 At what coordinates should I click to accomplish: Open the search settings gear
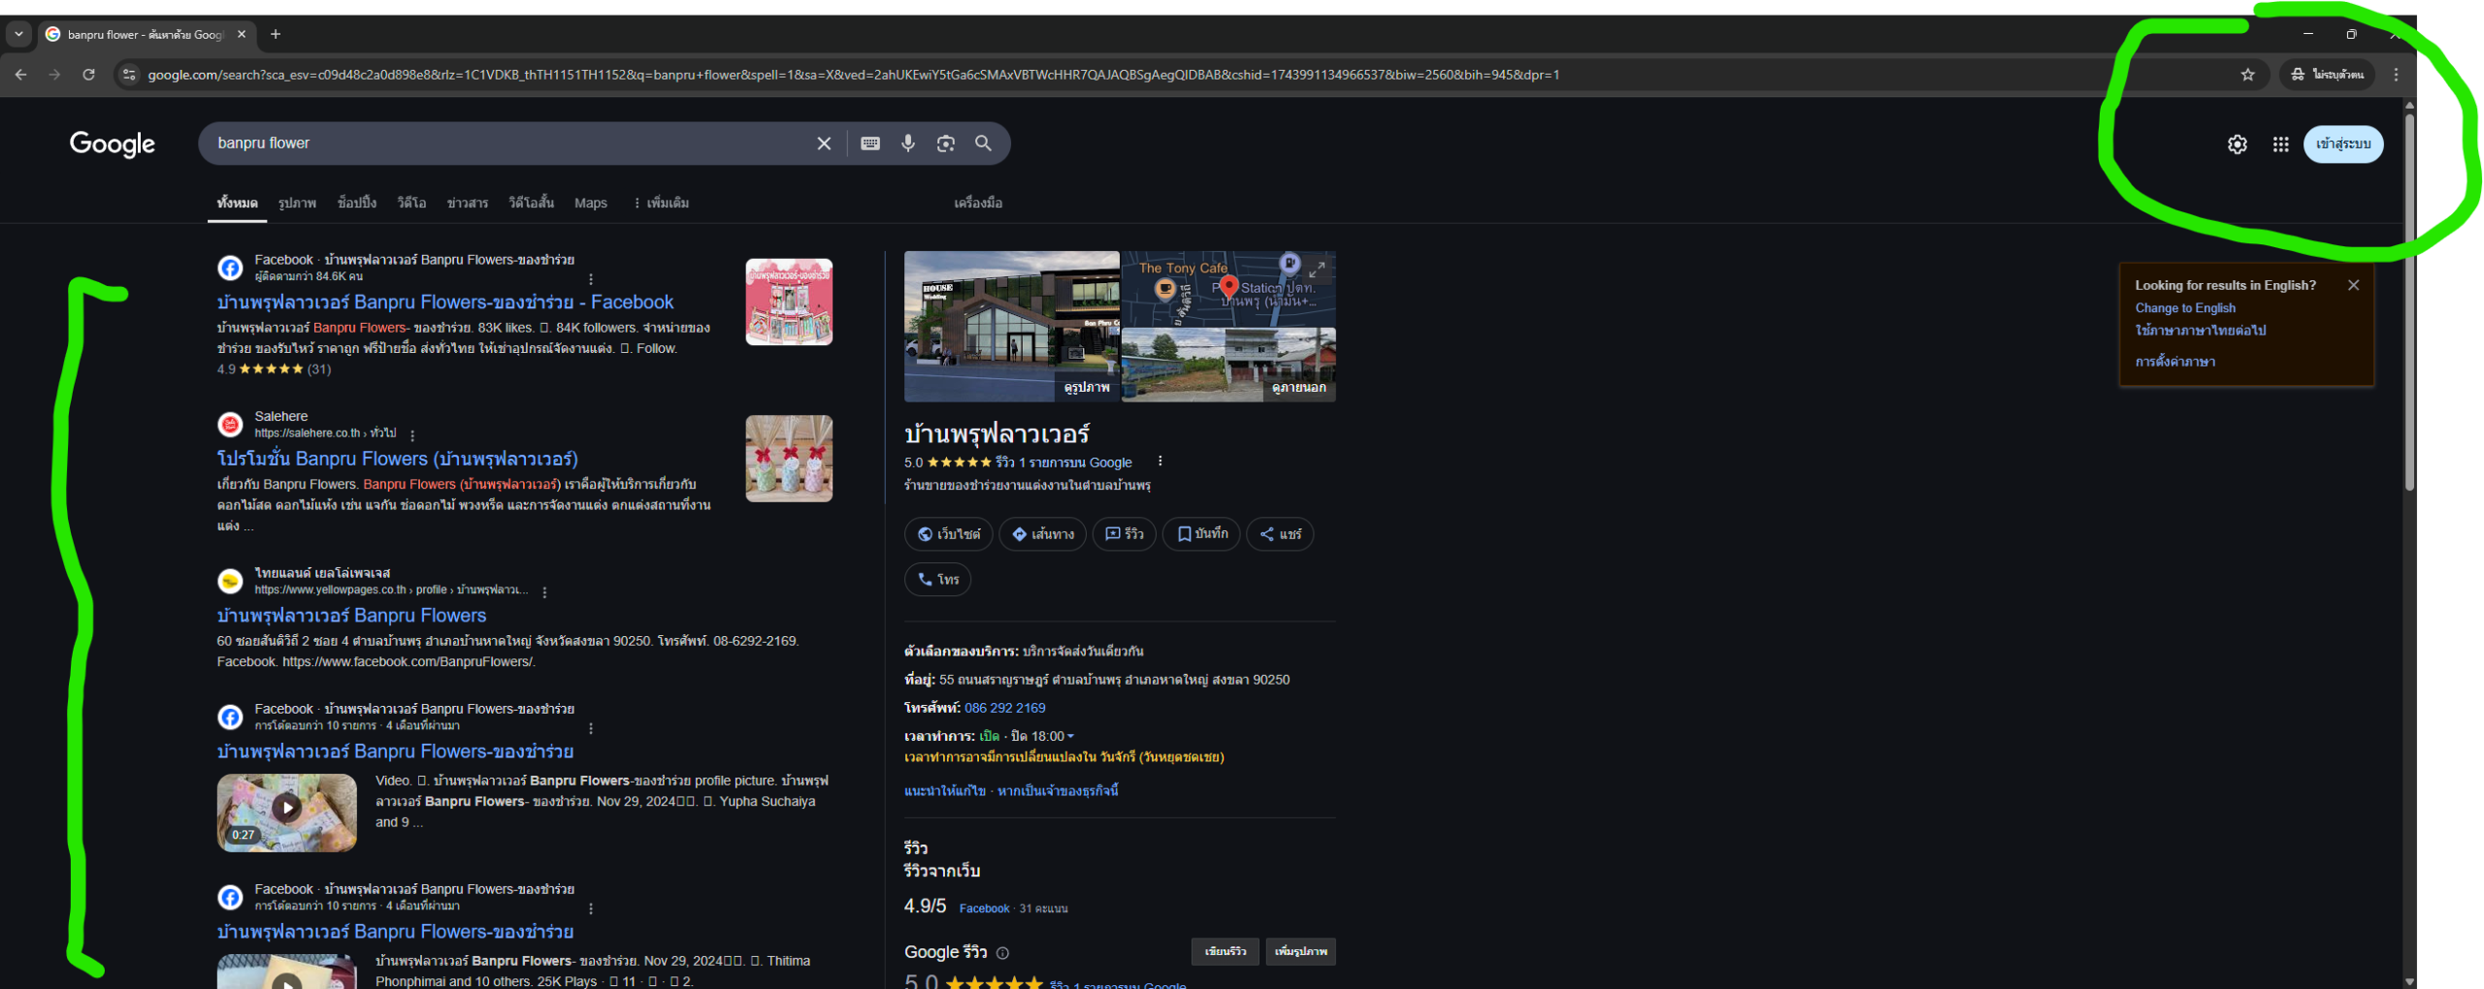pyautogui.click(x=2237, y=144)
